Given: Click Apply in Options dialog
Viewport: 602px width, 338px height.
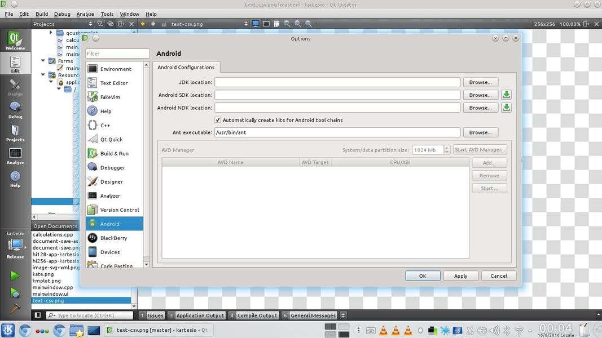Looking at the screenshot, I should pos(461,275).
